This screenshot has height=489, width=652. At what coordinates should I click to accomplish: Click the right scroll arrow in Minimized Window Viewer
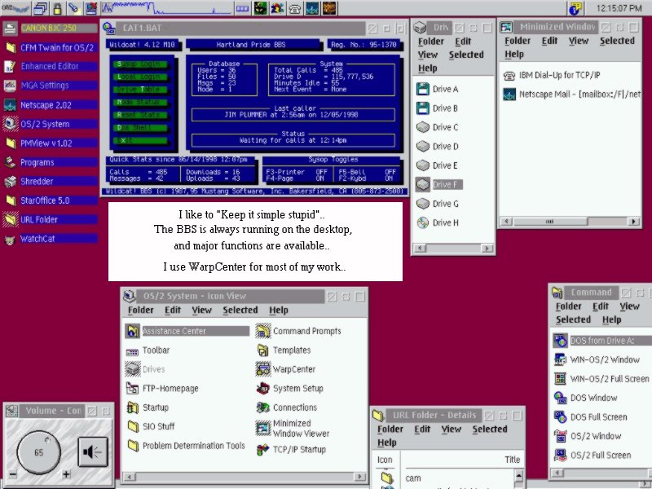(x=634, y=221)
